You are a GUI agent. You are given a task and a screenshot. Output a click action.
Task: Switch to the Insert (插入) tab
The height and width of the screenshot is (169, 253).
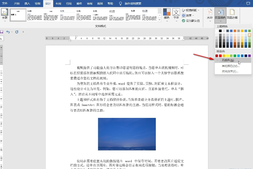27,3
